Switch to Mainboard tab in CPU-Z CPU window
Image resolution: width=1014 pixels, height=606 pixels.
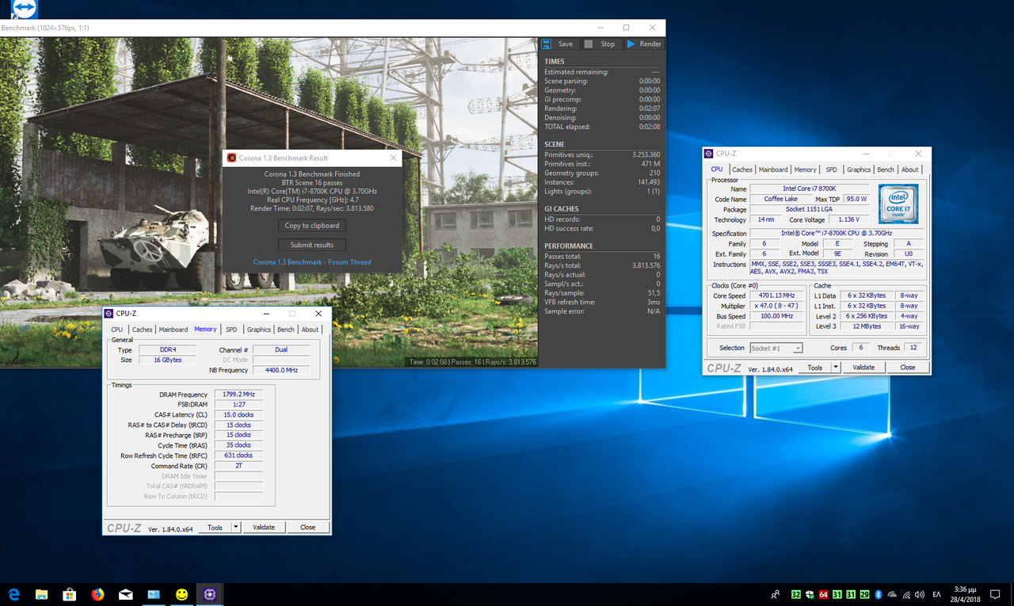(x=773, y=170)
